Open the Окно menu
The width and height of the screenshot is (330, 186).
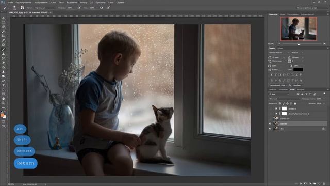(111, 2)
